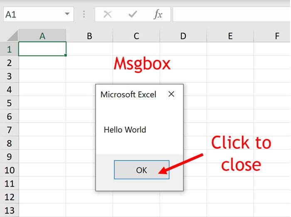Screen dimensions: 291x217
Task: Click the formula bar input area
Action: point(232,14)
